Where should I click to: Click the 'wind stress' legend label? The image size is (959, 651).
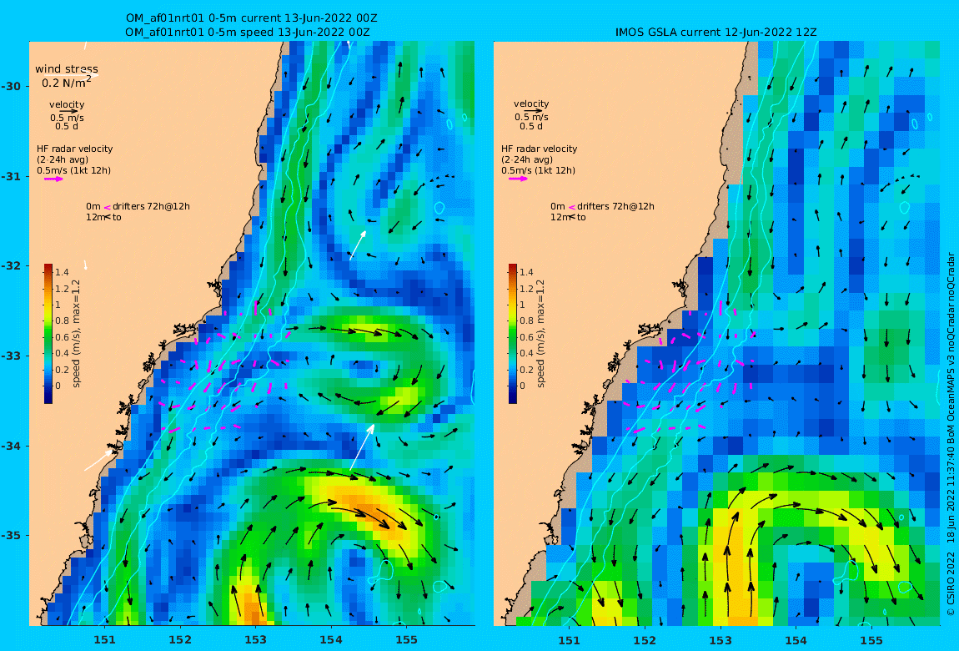pos(66,68)
